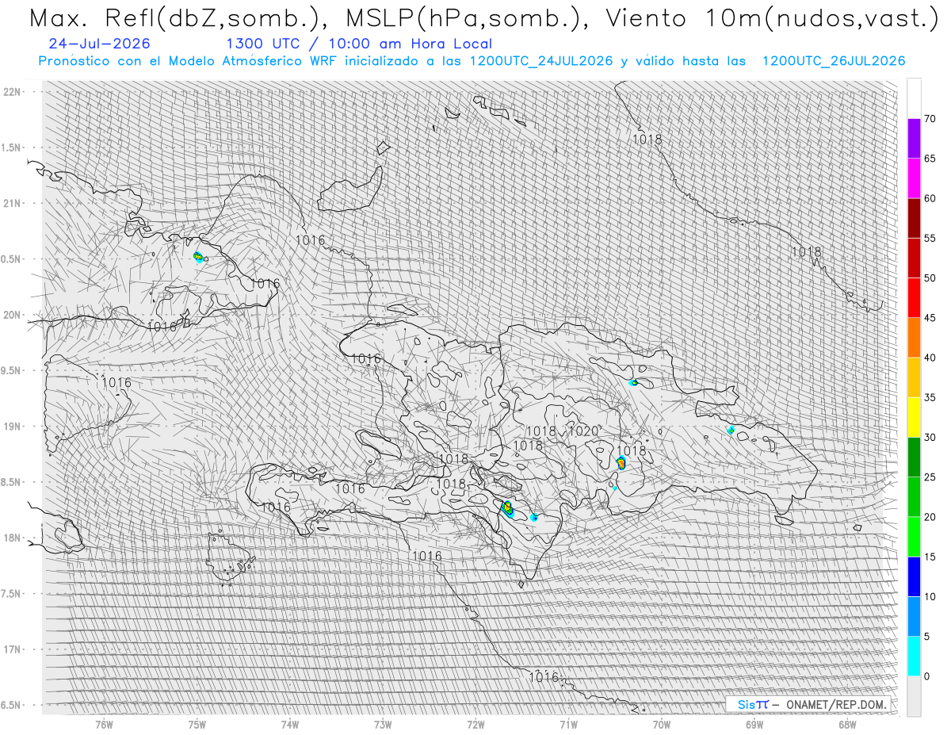Select the colorbar tick label "60"
951x735 pixels.
930,198
